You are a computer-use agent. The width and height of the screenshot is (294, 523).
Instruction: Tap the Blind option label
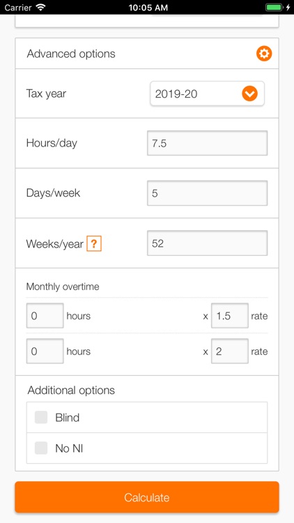(x=68, y=418)
